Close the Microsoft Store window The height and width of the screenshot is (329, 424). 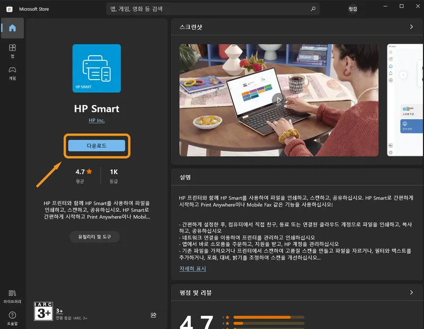click(418, 6)
